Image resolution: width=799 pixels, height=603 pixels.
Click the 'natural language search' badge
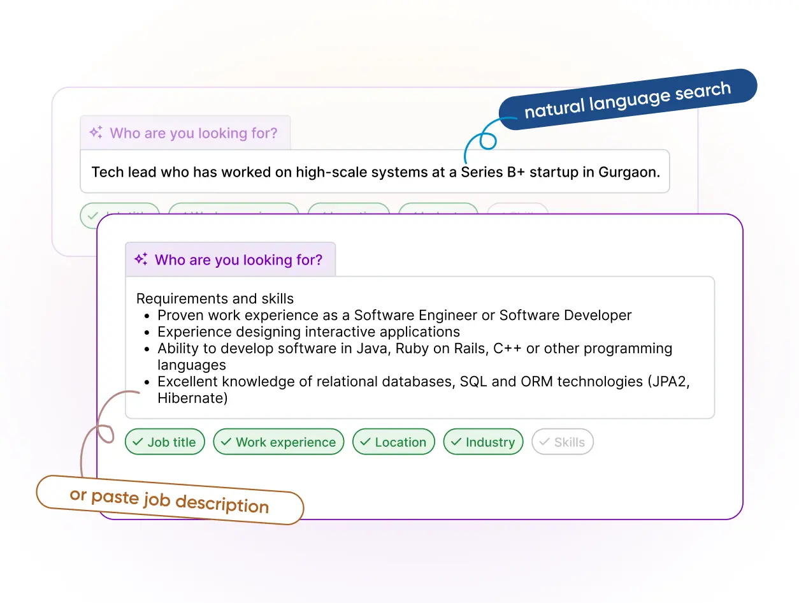click(x=628, y=100)
